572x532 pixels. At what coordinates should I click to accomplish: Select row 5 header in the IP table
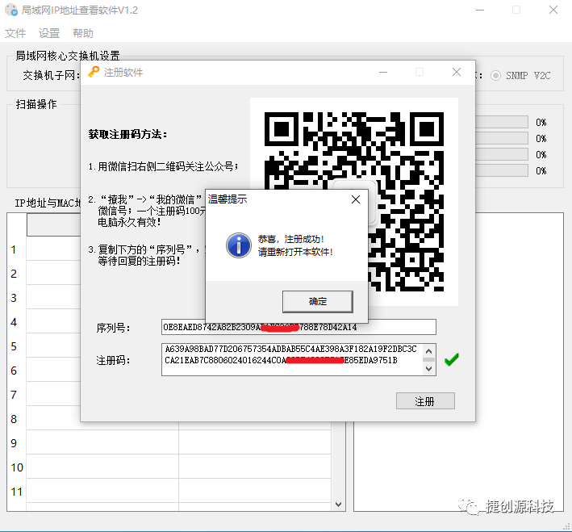click(16, 346)
